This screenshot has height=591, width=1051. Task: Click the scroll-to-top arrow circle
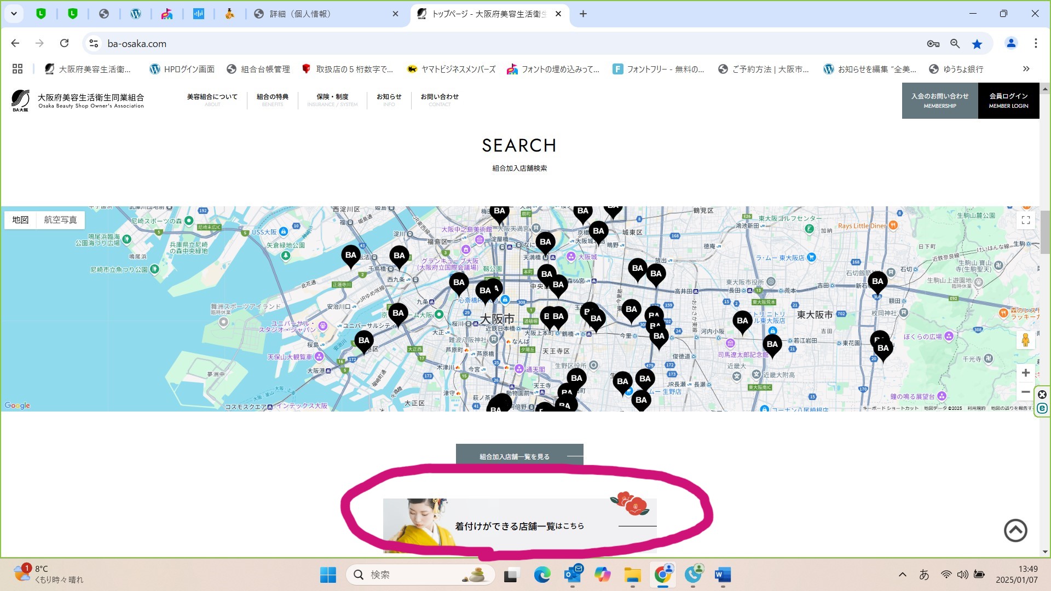point(1015,530)
